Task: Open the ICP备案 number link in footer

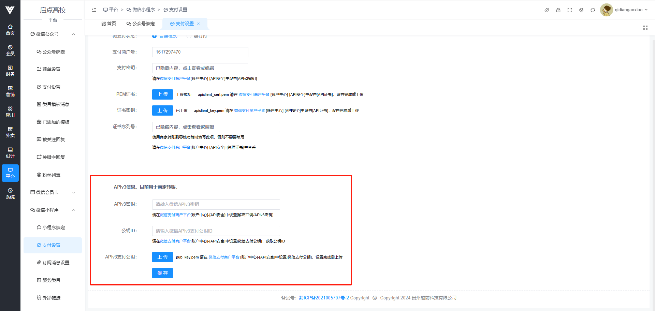Action: tap(324, 298)
